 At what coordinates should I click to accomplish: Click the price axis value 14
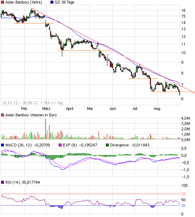coord(184,23)
